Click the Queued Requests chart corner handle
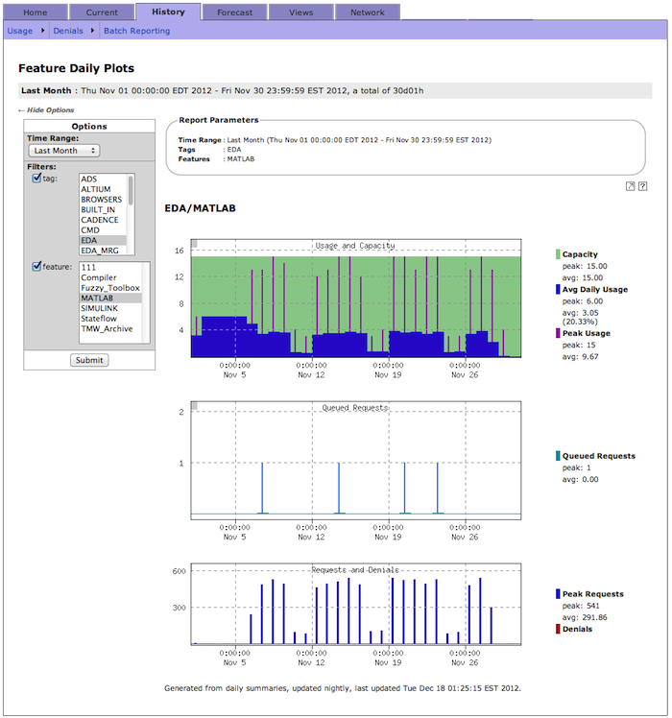Viewport: 672px width, 718px height. (195, 406)
